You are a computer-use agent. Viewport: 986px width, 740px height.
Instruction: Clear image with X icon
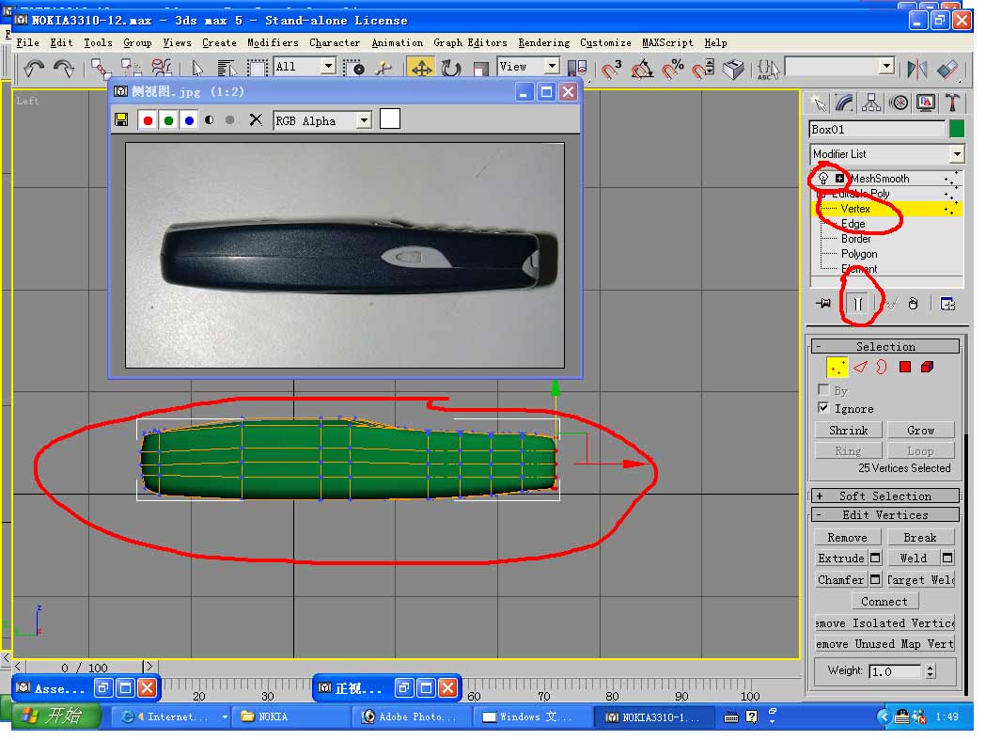pos(256,119)
